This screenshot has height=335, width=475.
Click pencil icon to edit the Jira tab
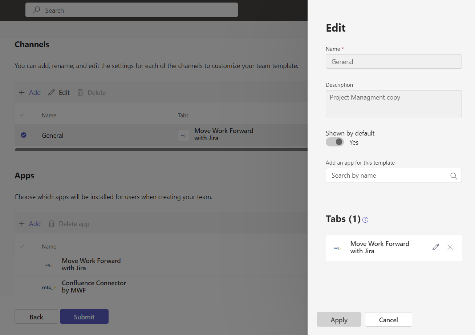pos(435,247)
